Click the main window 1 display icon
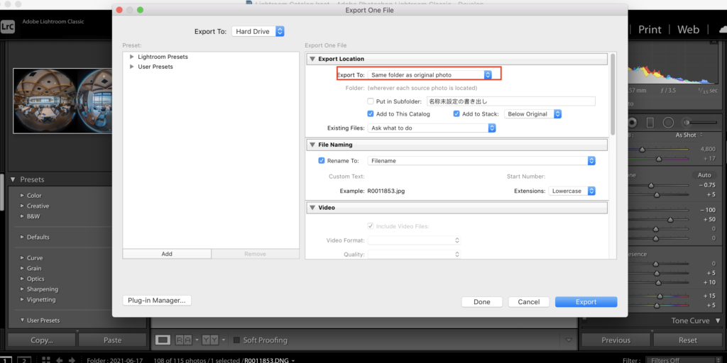This screenshot has width=727, height=363. (x=6, y=360)
